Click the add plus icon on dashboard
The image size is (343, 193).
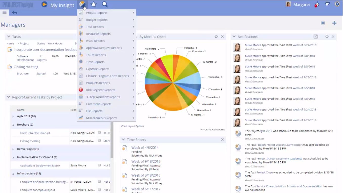coord(334,23)
